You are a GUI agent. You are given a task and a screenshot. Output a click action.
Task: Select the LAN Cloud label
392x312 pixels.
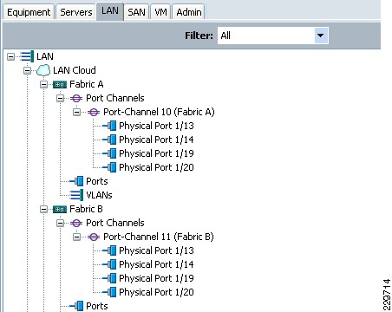tap(75, 70)
